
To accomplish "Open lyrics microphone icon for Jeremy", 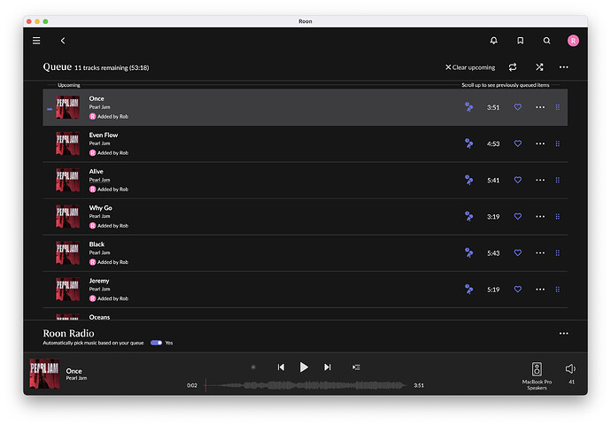I will click(x=468, y=289).
